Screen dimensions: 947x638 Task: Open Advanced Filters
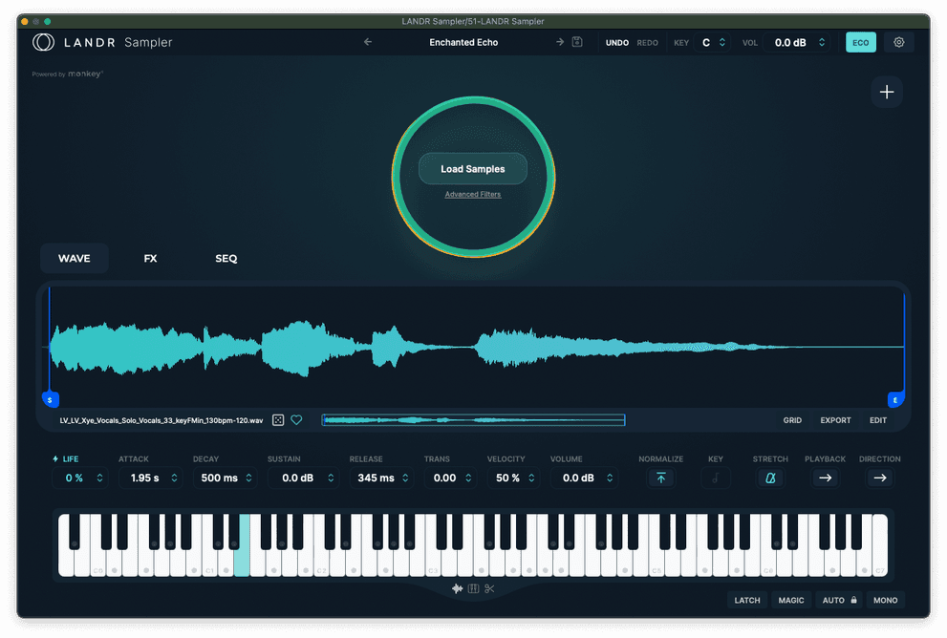(472, 194)
